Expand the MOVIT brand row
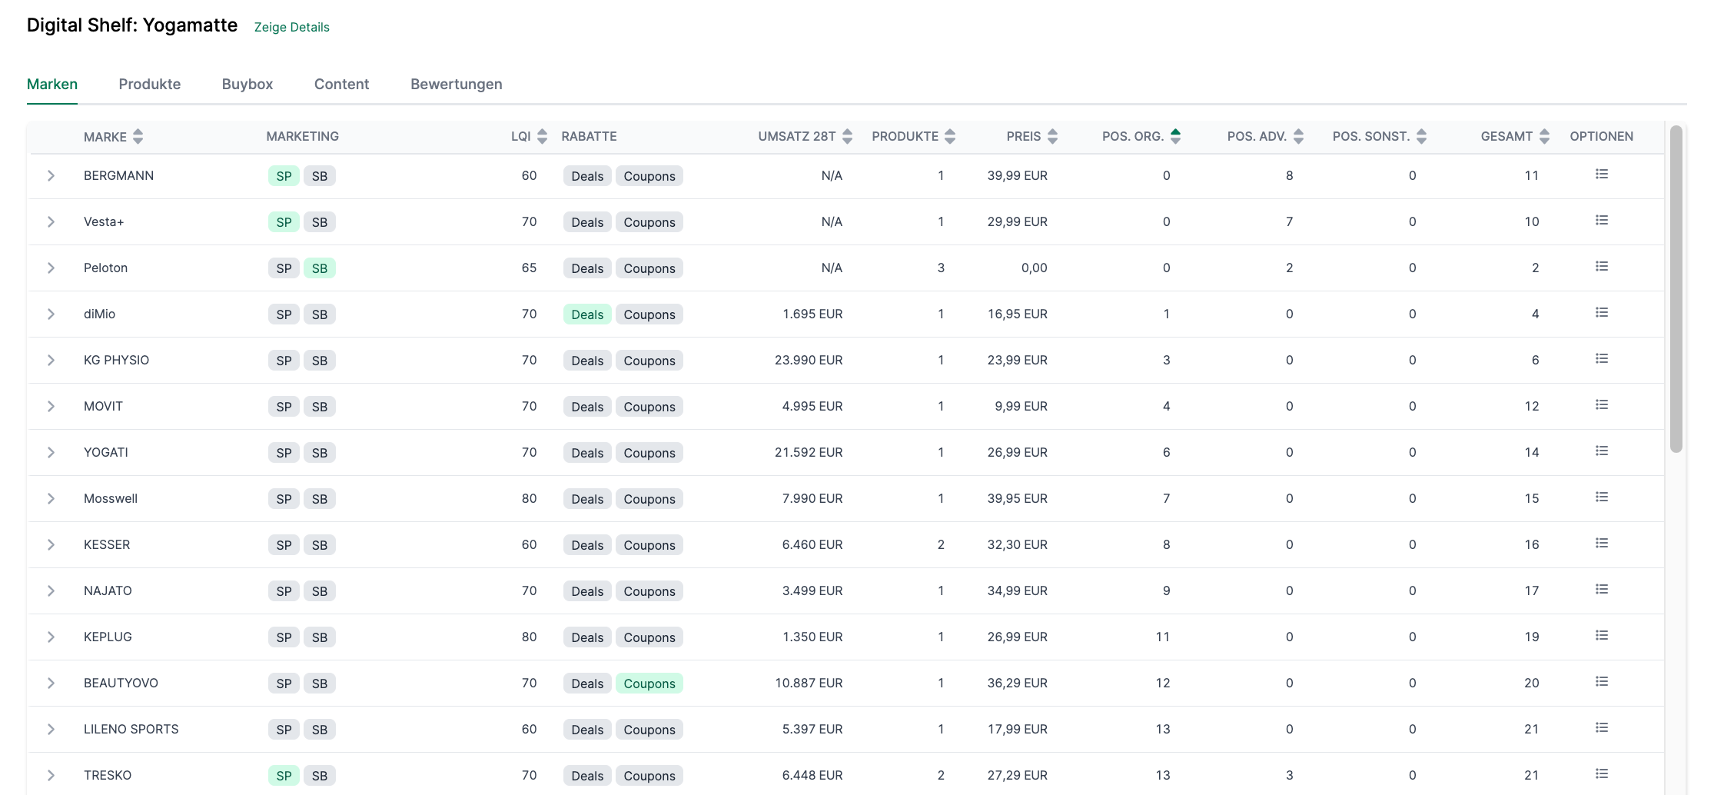This screenshot has width=1714, height=795. 51,407
